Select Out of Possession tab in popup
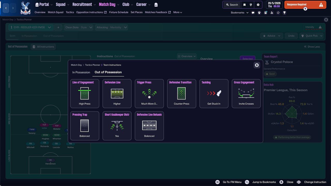This screenshot has height=186, width=331. tap(108, 72)
